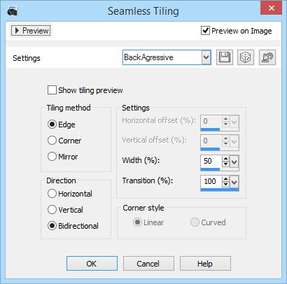Click the Cancel button
The height and width of the screenshot is (284, 287).
point(148,264)
